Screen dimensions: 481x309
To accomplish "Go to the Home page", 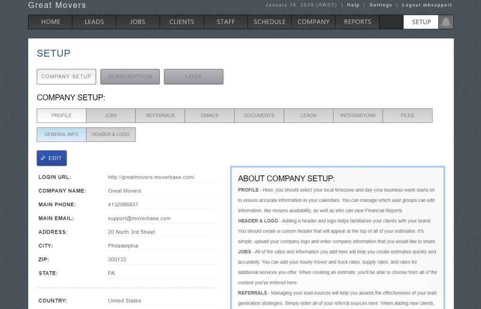I will pyautogui.click(x=50, y=22).
